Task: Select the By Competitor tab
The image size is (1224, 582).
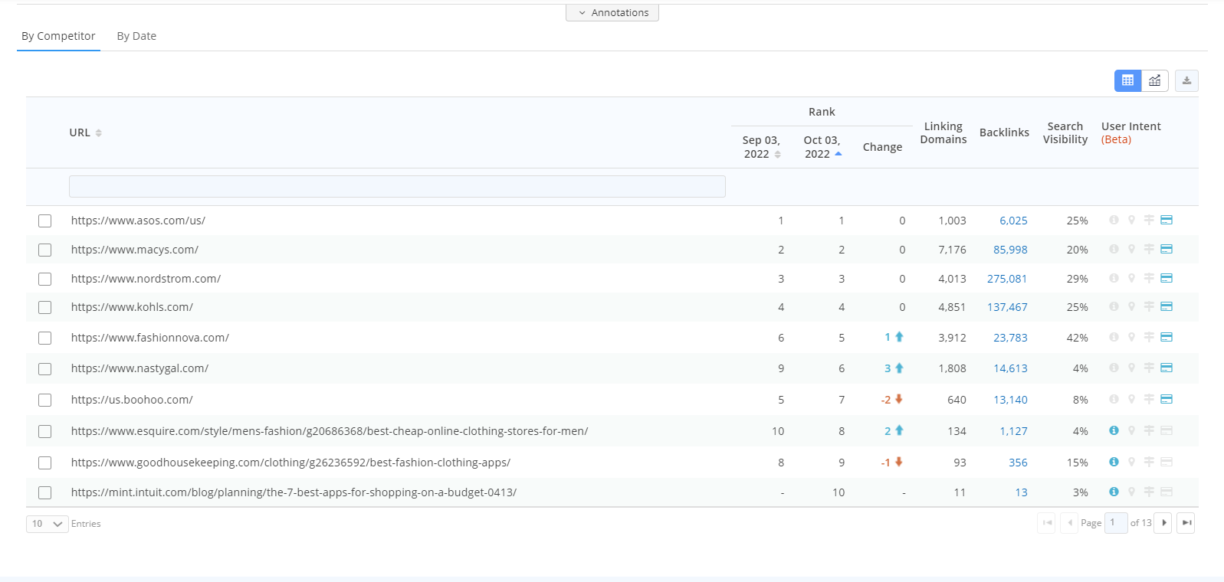Action: coord(58,36)
